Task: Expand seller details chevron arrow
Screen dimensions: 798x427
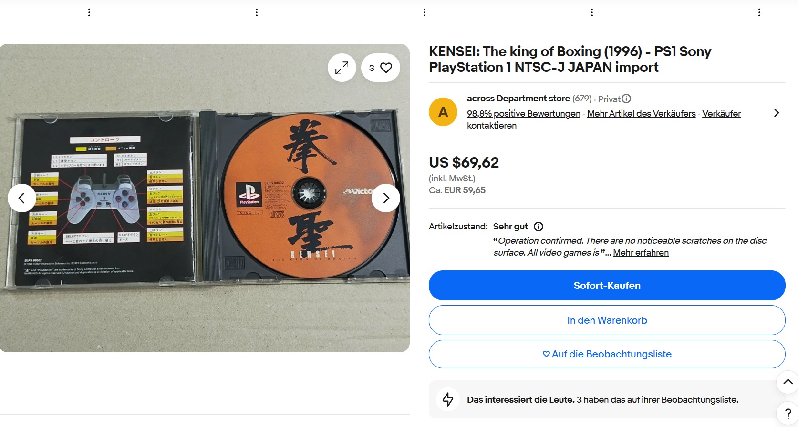Action: pos(776,113)
